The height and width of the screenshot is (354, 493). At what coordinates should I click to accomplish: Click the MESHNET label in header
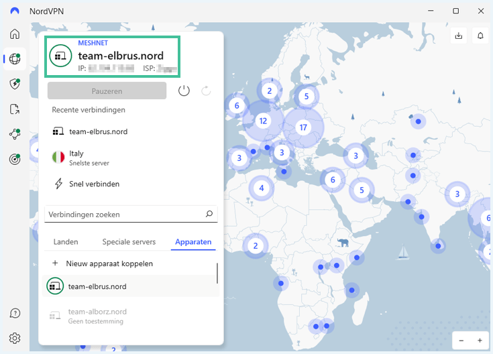(x=93, y=43)
